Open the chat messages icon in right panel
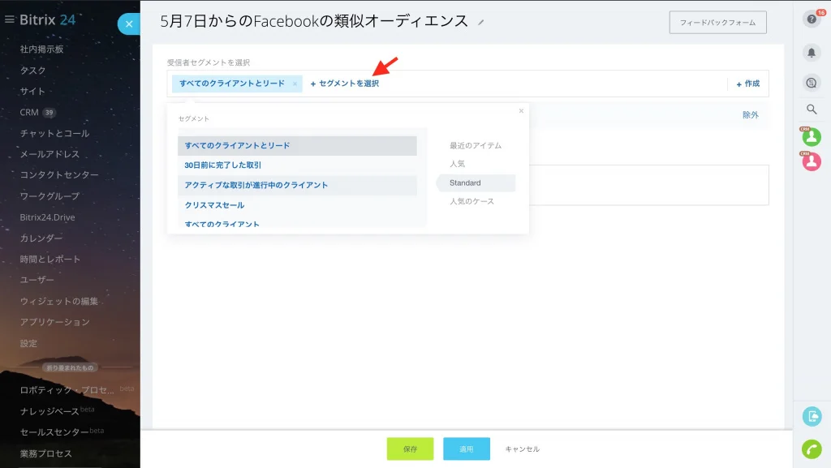831x468 pixels. 812,83
